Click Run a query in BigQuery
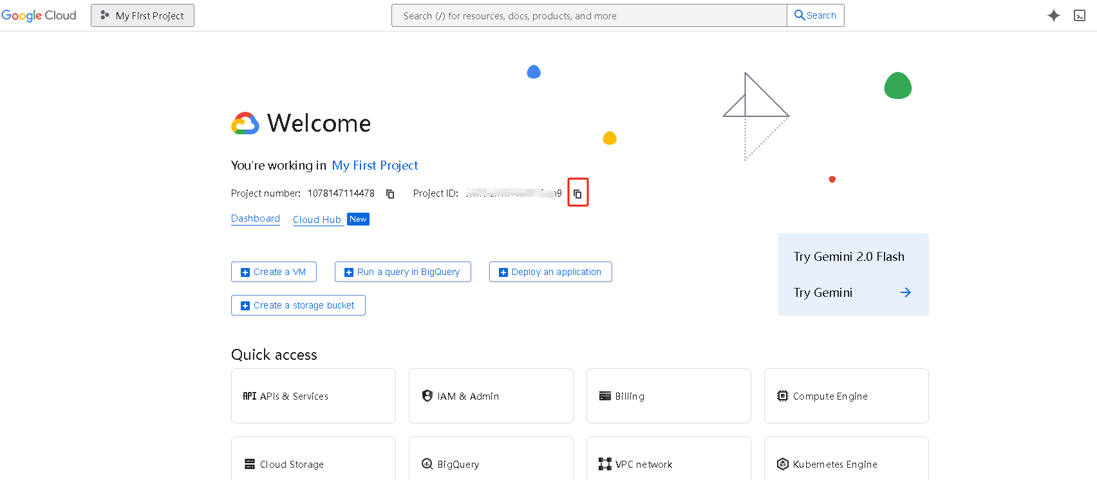This screenshot has width=1097, height=480. tap(403, 272)
